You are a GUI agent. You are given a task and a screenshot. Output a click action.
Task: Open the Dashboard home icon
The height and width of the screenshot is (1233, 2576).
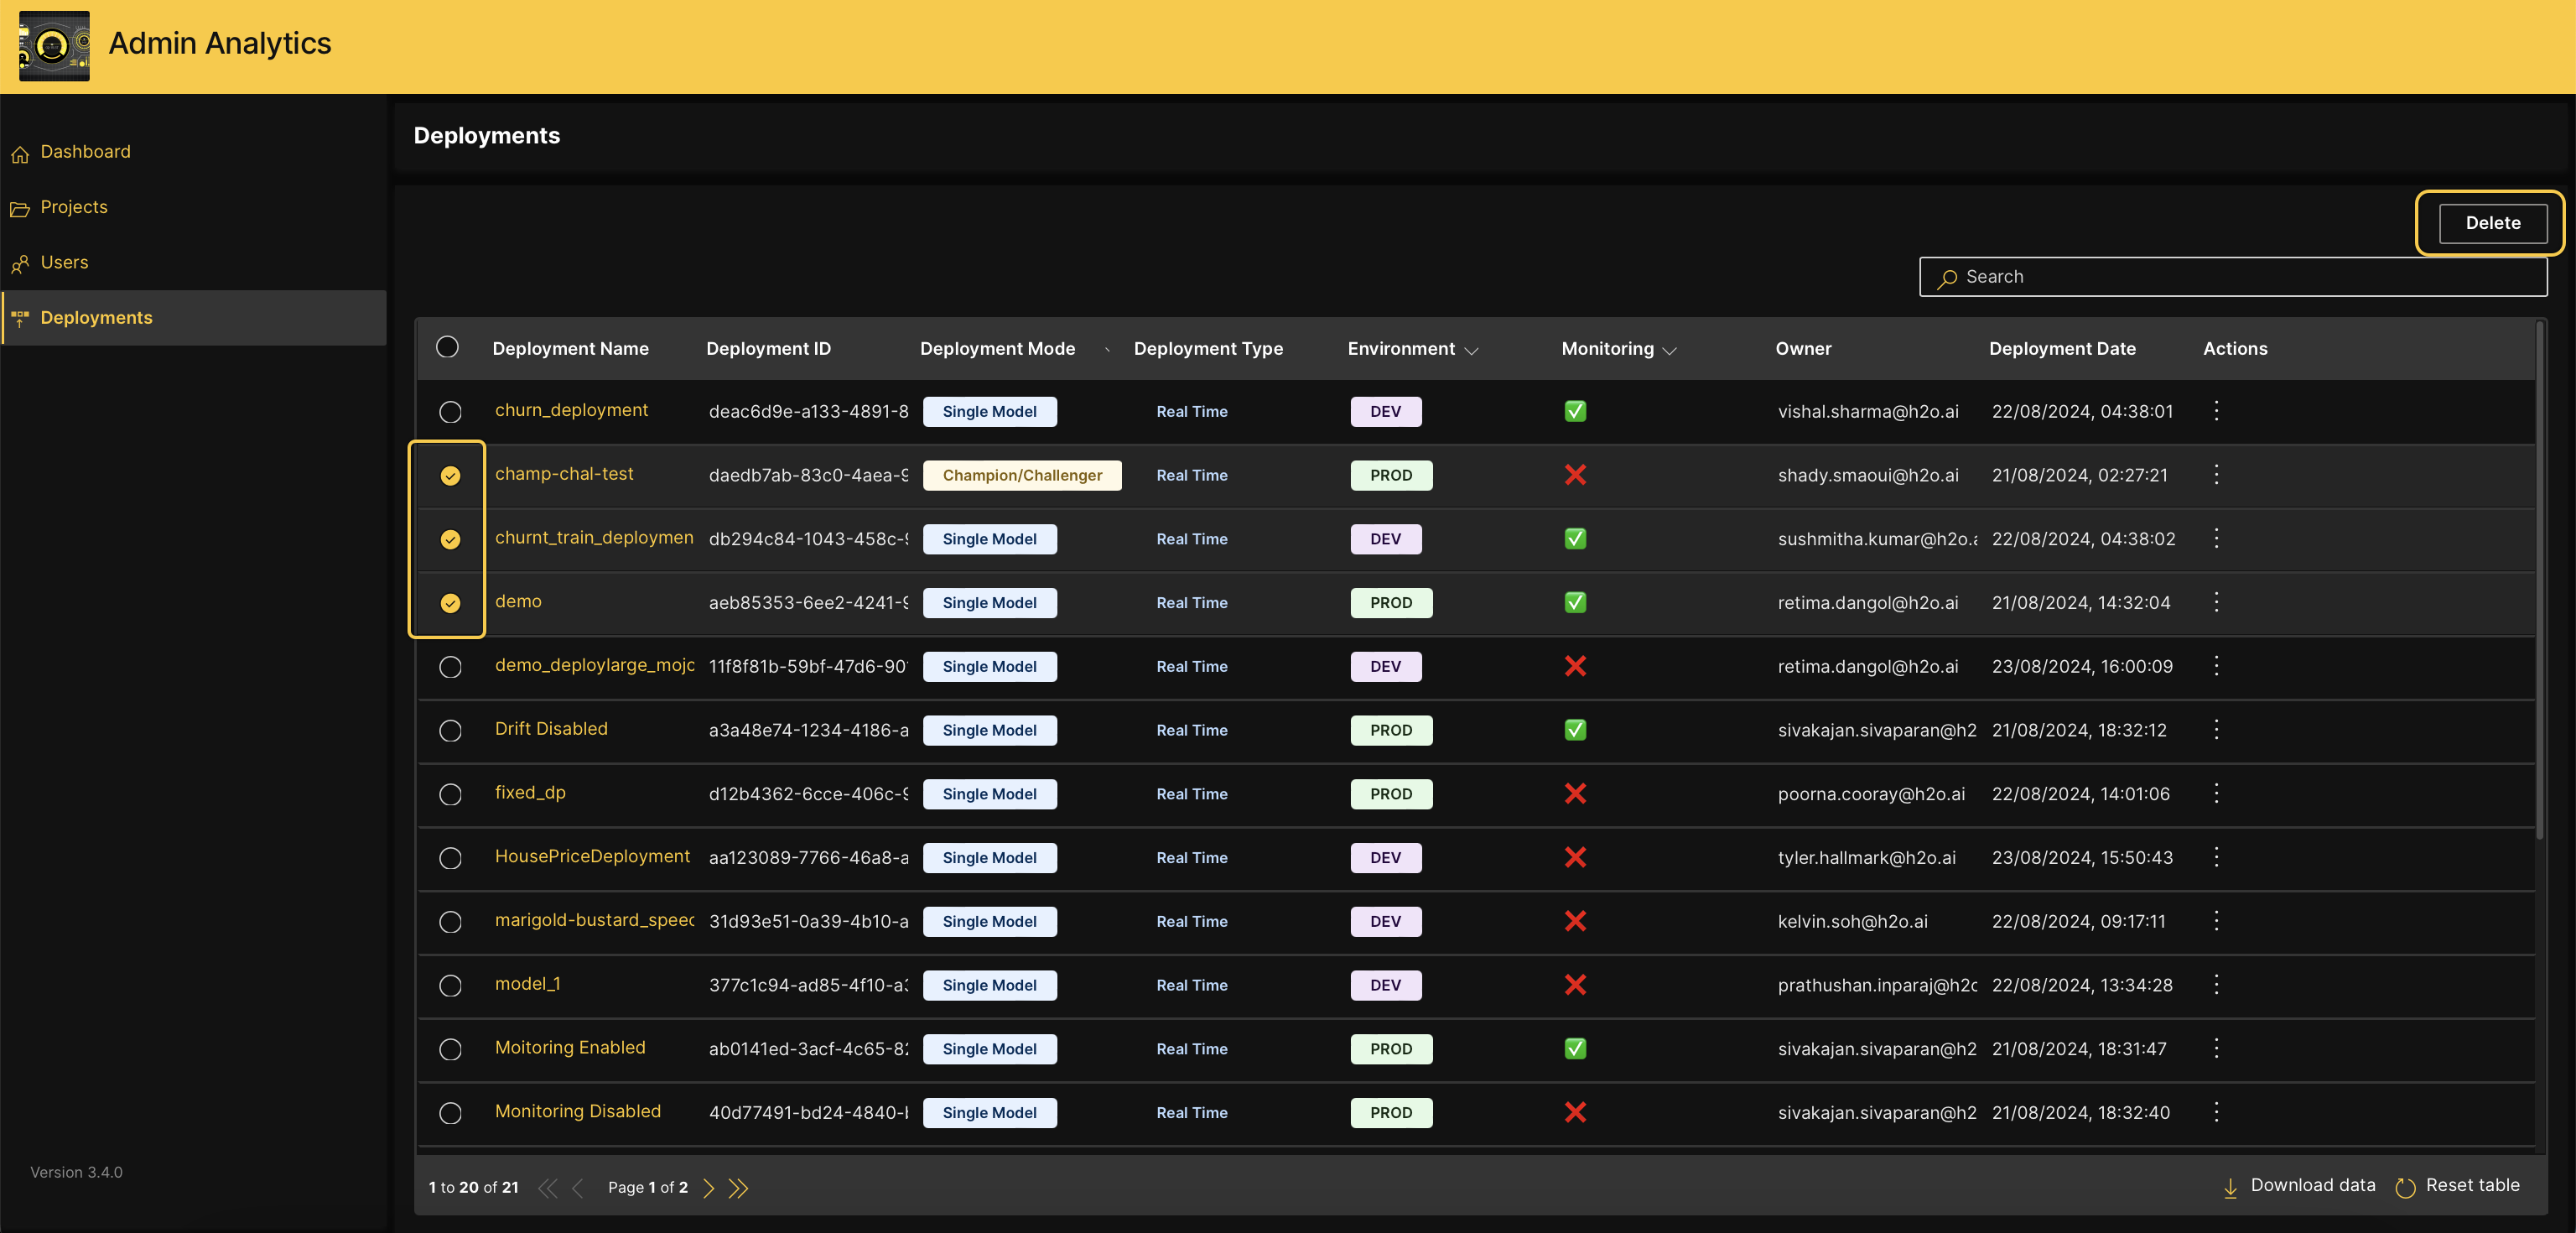22,152
